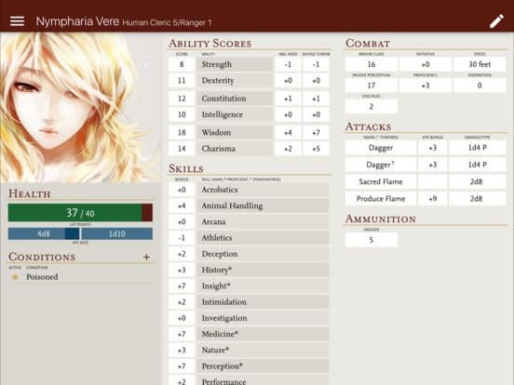Roll a Dexterity ability check

[x=235, y=81]
